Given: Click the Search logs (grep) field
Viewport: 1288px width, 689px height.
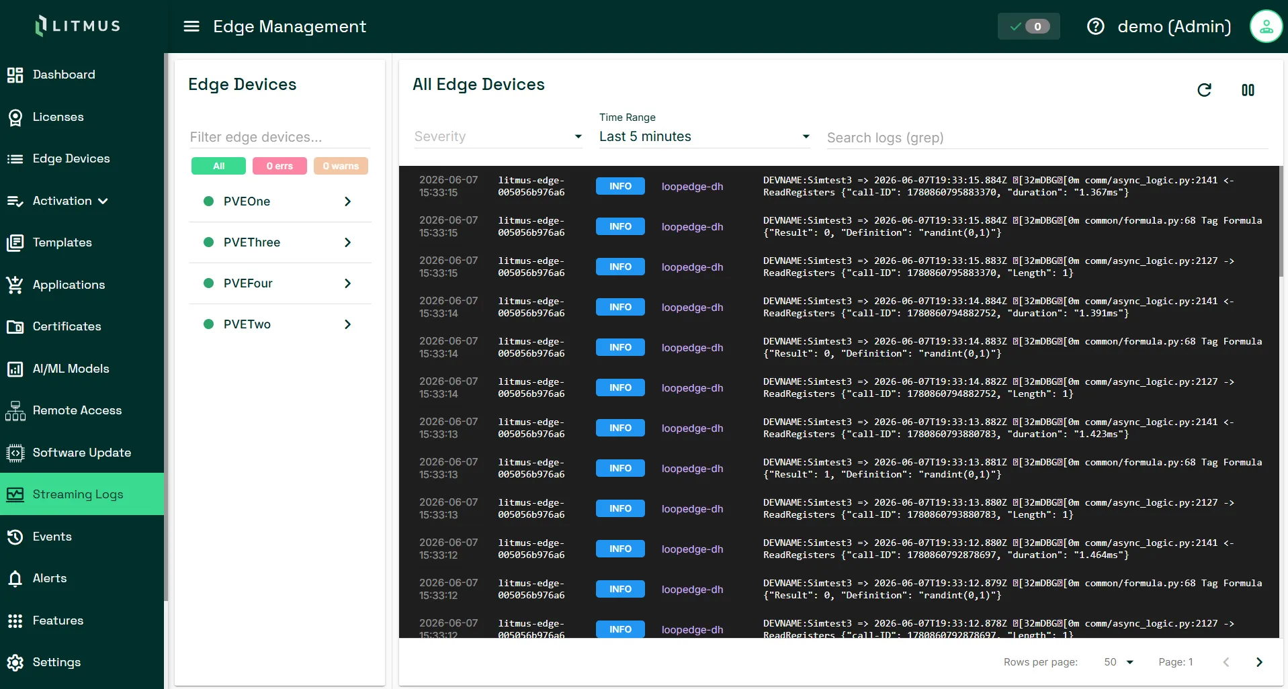Looking at the screenshot, I should pyautogui.click(x=1047, y=138).
